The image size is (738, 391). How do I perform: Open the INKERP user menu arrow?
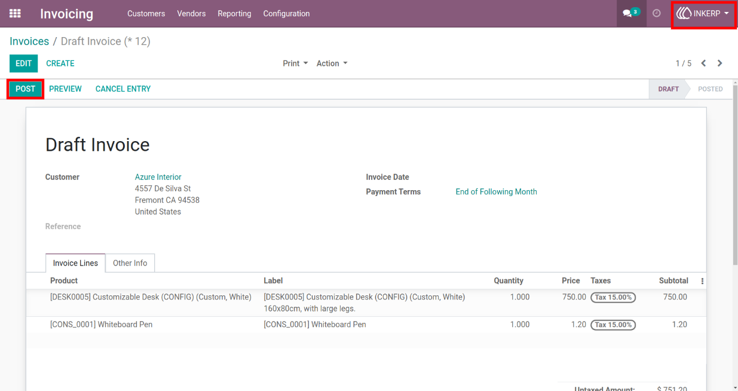point(727,13)
